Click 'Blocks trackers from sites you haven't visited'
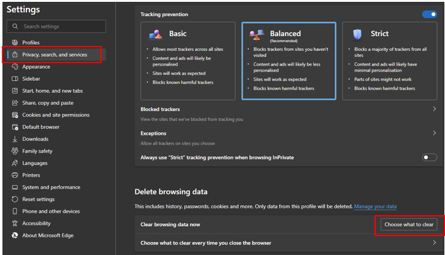Screen dimensions: 445x255 click(291, 52)
